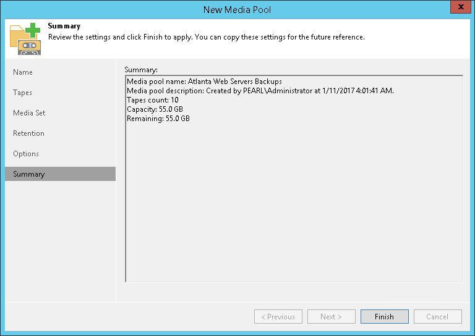Screen dimensions: 475x336
Task: Click the 'Summary:' label above the text box
Action: tap(141, 70)
